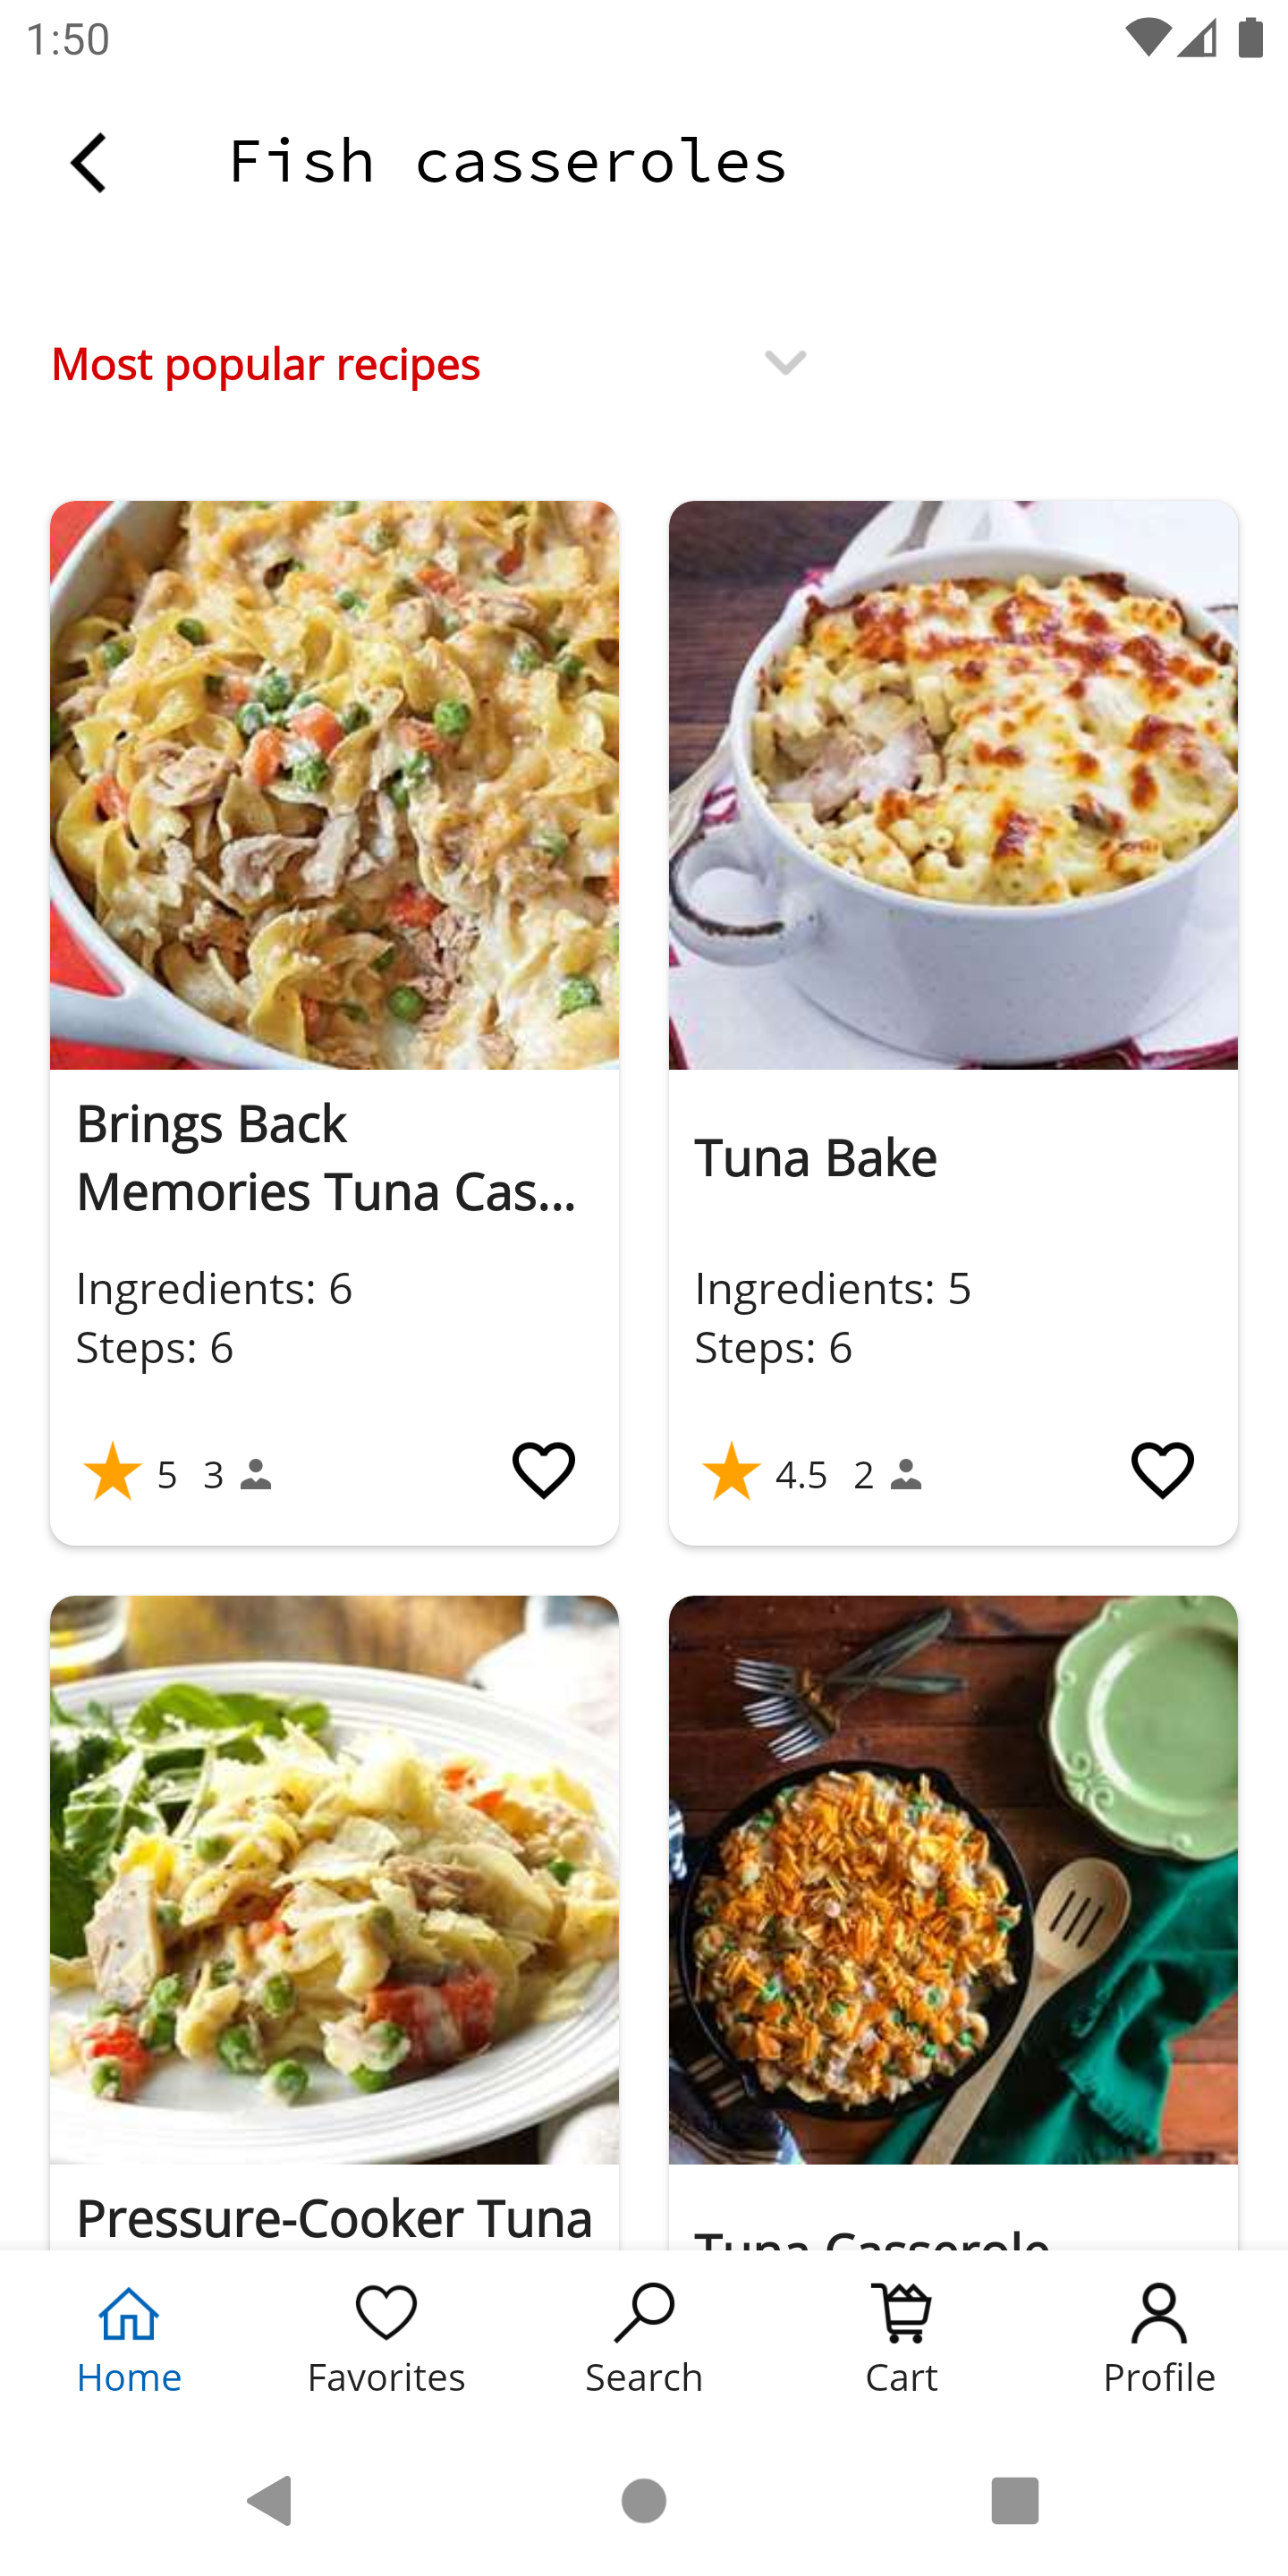The height and width of the screenshot is (2576, 1288).
Task: Toggle the heart on Tuna Bake card
Action: point(1161,1470)
